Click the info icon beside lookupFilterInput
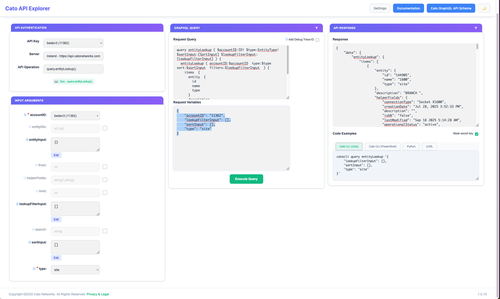Viewport: 500px width, 299px height. point(17,204)
